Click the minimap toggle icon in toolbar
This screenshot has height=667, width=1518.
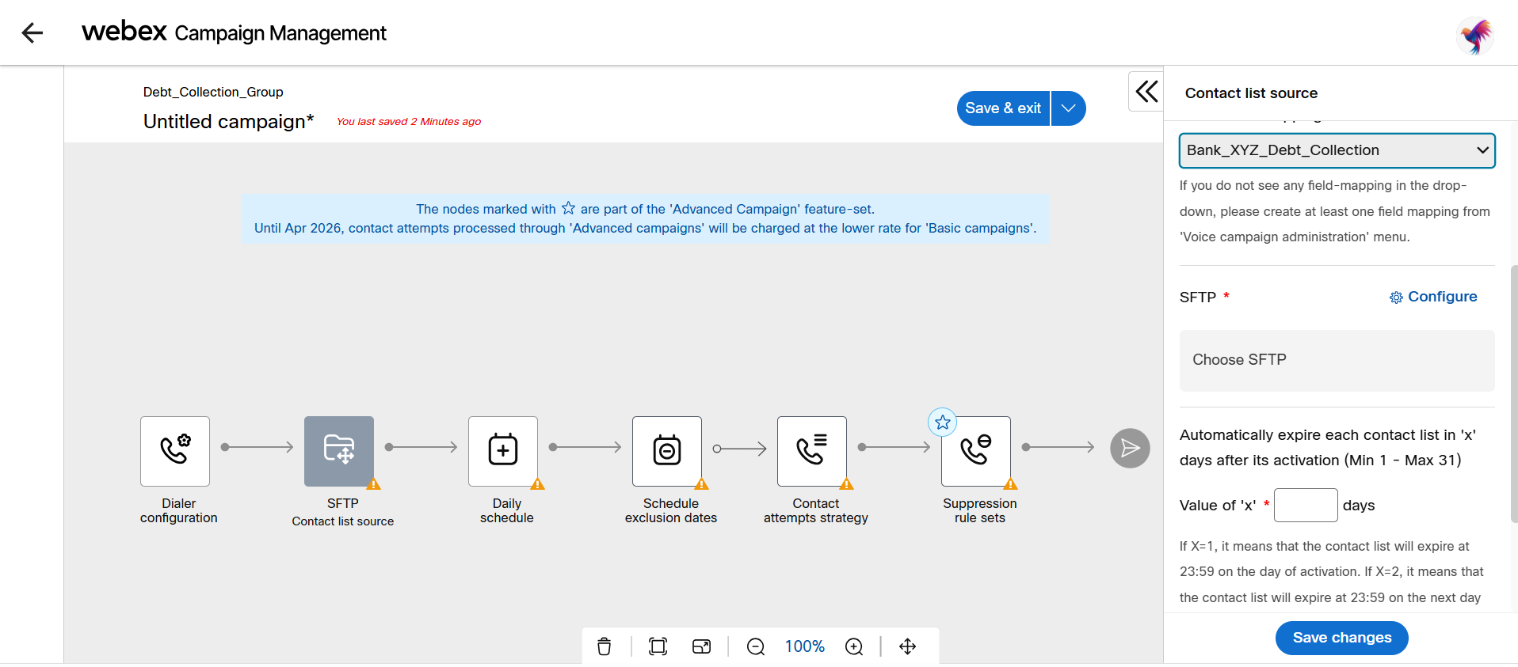point(701,646)
